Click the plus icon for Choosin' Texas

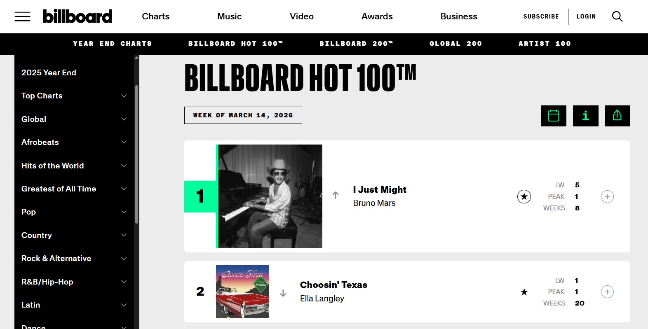[607, 292]
